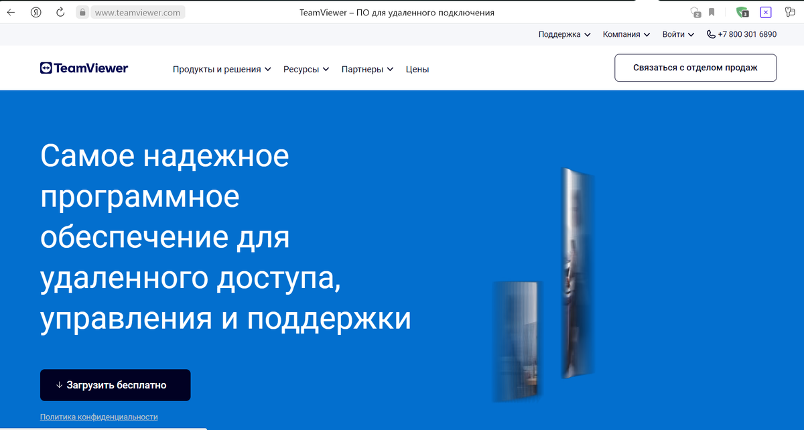Image resolution: width=804 pixels, height=430 pixels.
Task: Click the Загрузить бесплатно download button
Action: click(115, 385)
